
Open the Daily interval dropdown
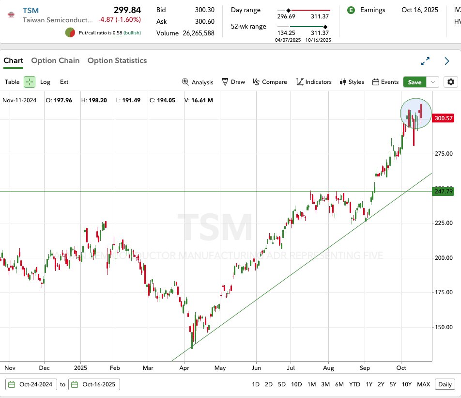(x=445, y=384)
